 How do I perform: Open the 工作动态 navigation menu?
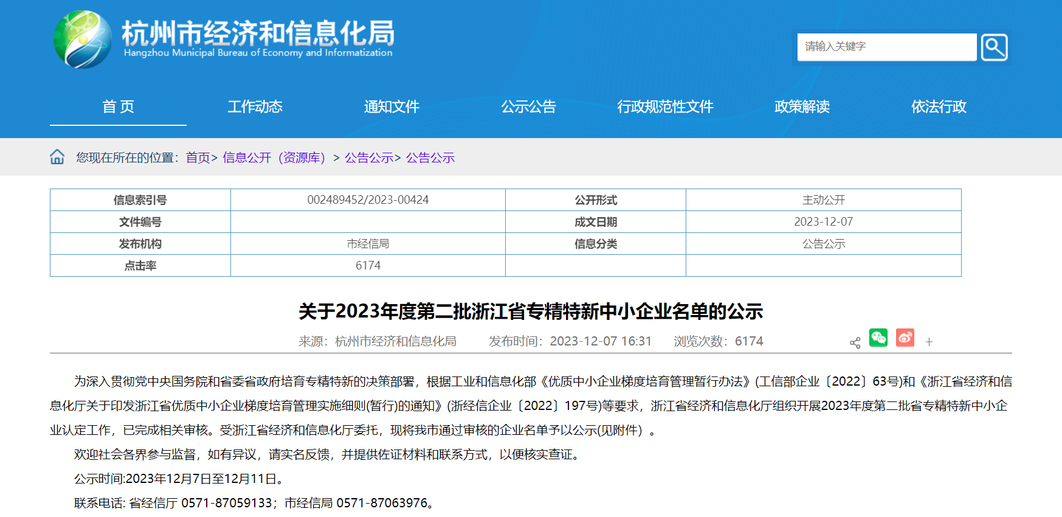click(x=255, y=107)
